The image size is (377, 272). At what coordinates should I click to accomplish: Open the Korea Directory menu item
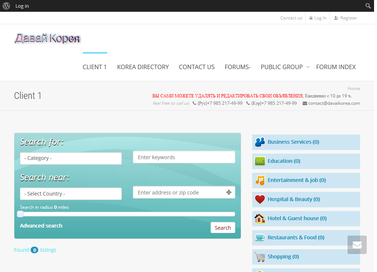(143, 67)
